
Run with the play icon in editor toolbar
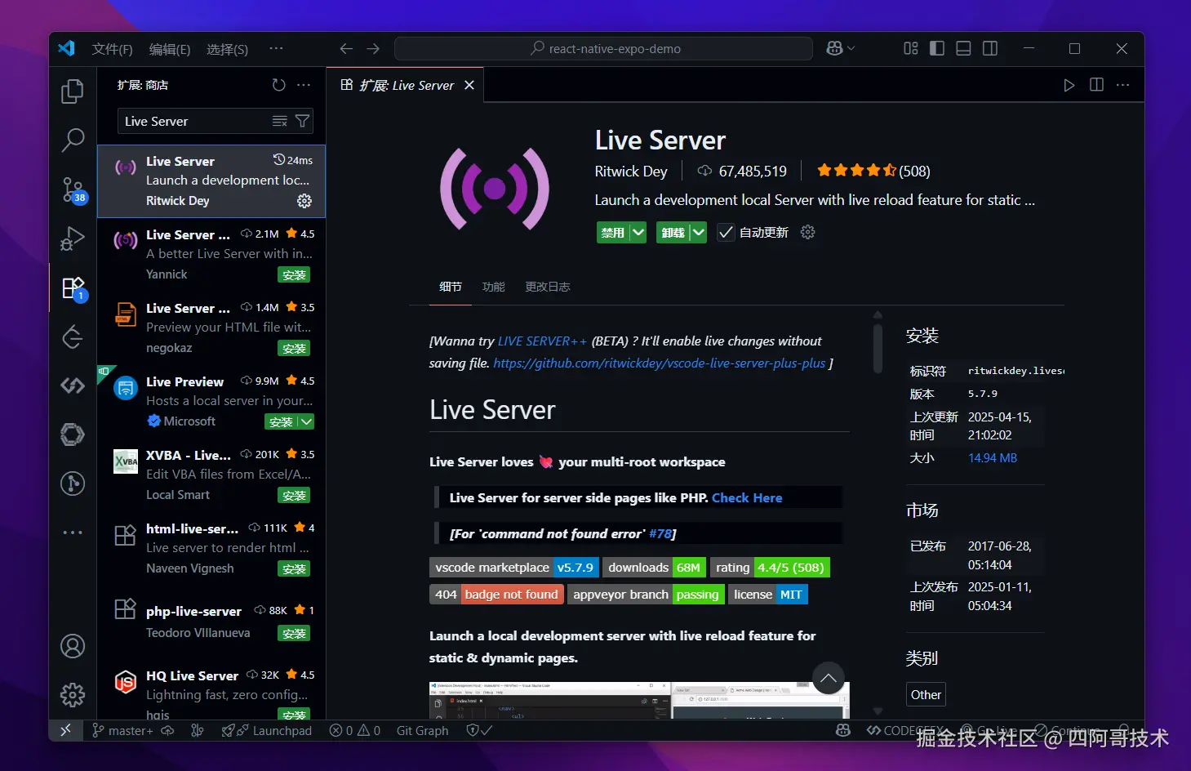[x=1069, y=85]
